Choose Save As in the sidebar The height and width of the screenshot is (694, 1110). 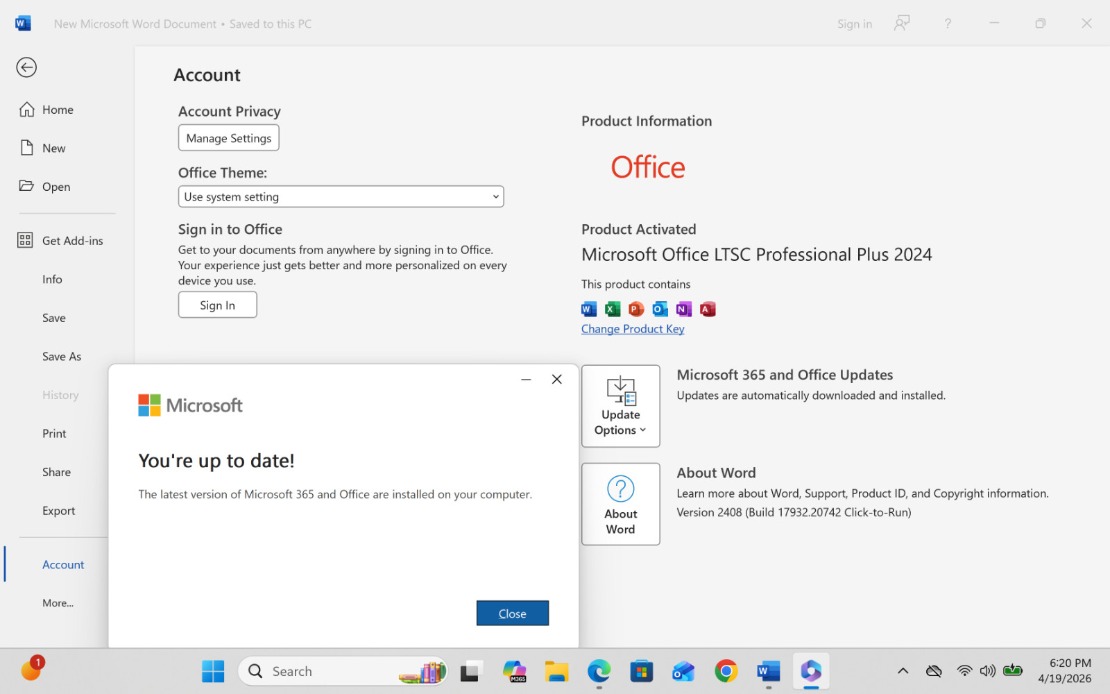(62, 356)
